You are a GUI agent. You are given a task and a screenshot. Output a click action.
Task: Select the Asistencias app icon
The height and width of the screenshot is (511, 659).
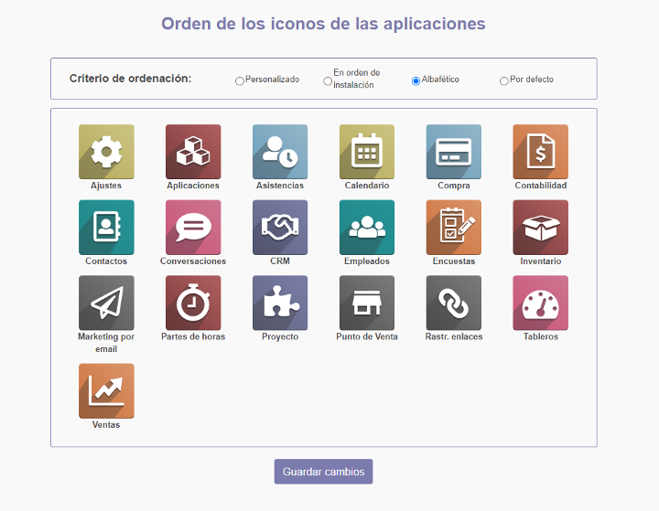coord(280,152)
